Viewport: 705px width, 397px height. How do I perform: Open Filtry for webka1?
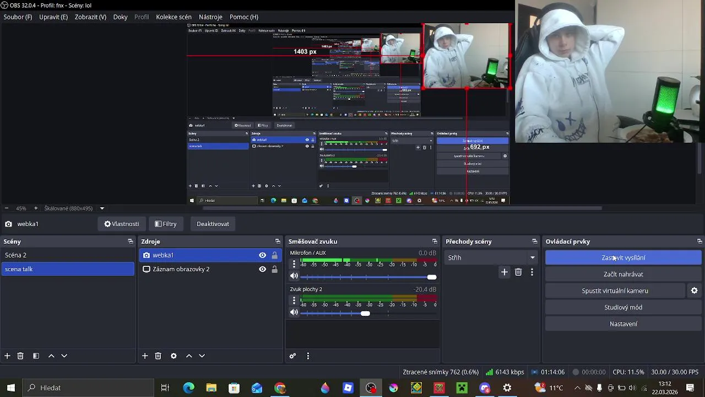click(x=166, y=224)
